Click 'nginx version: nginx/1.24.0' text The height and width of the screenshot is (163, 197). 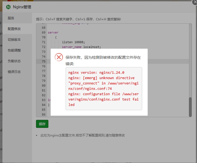coord(96,73)
